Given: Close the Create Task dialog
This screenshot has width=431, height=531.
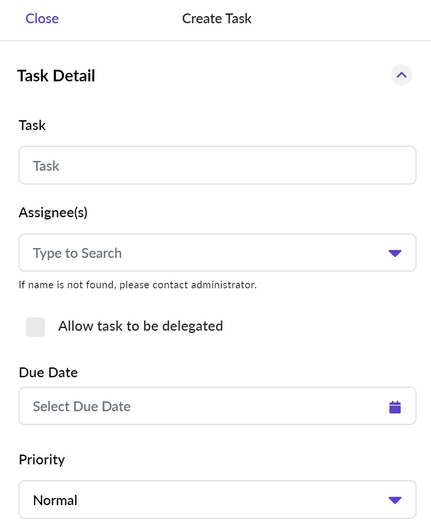Looking at the screenshot, I should coord(42,19).
